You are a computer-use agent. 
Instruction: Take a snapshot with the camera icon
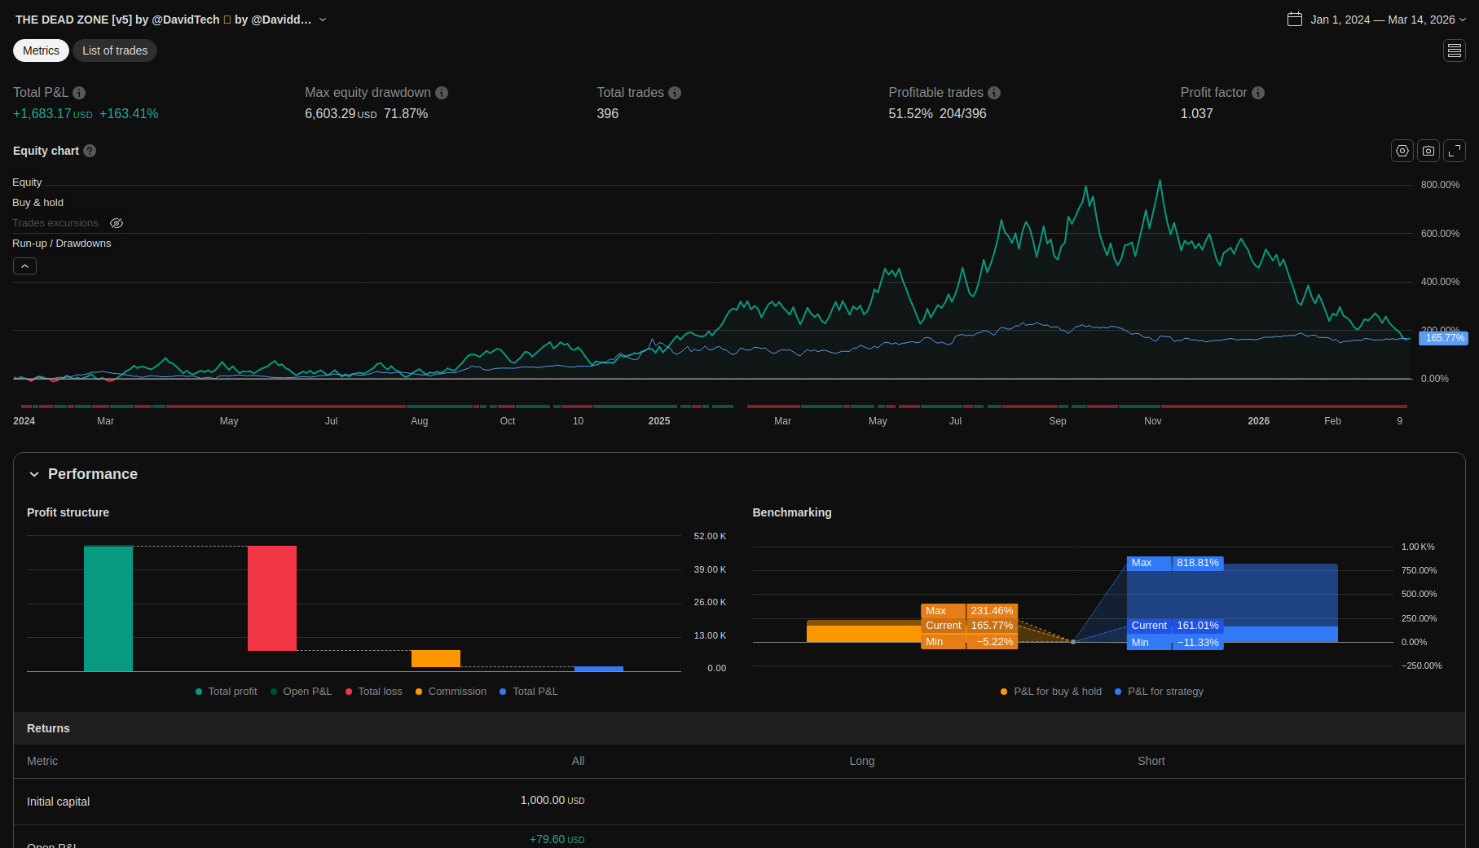click(x=1428, y=151)
